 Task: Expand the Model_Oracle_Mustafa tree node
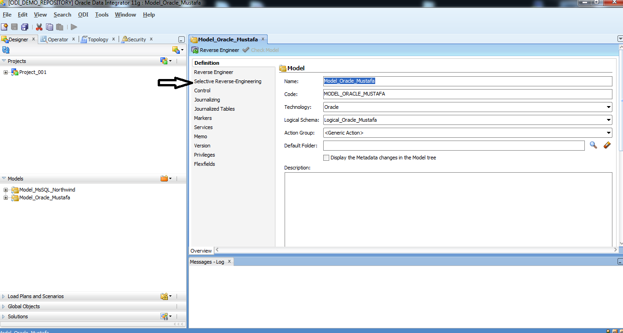coord(6,198)
